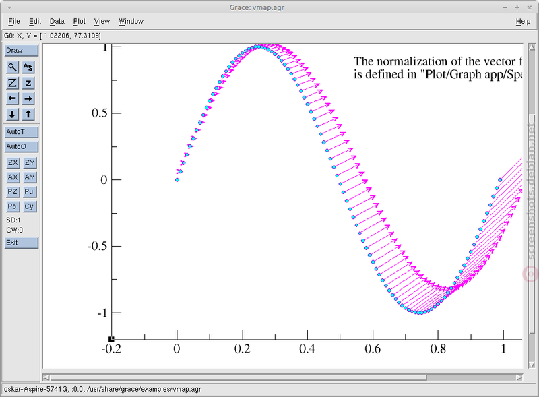Click the vertical scrollbar down arrow

(x=532, y=365)
